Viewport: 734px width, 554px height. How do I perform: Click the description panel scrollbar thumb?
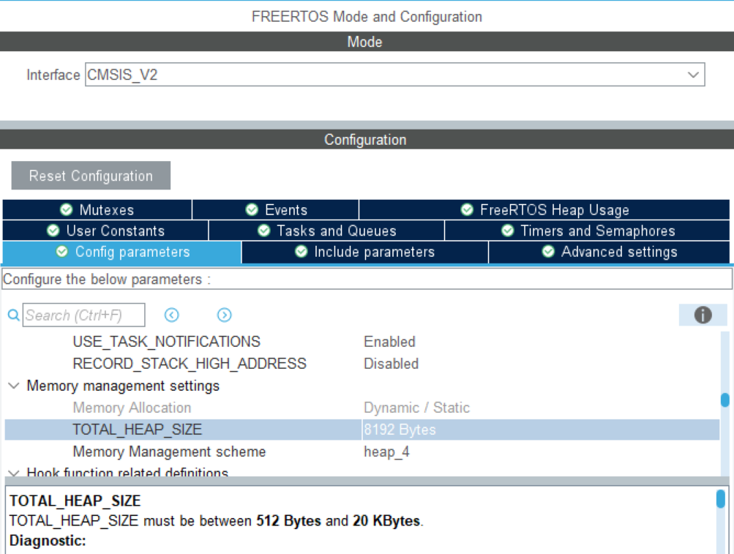pyautogui.click(x=721, y=498)
